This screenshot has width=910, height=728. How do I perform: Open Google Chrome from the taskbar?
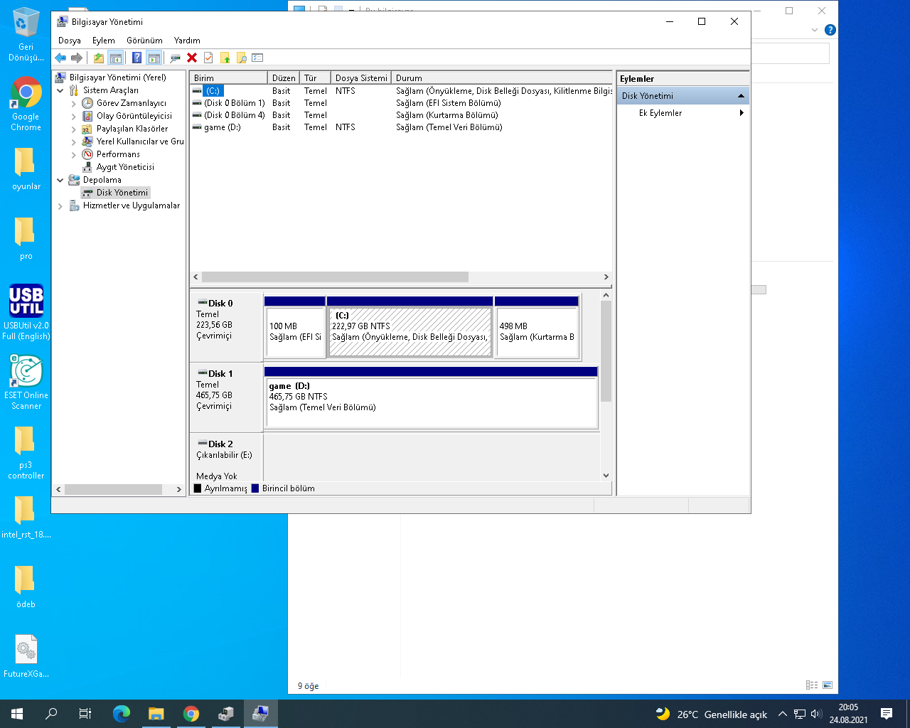[191, 714]
